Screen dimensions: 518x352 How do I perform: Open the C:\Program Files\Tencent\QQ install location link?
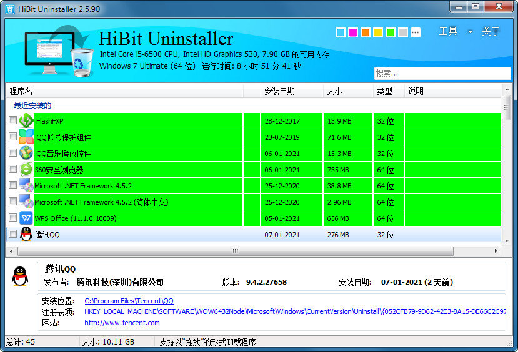click(x=129, y=301)
